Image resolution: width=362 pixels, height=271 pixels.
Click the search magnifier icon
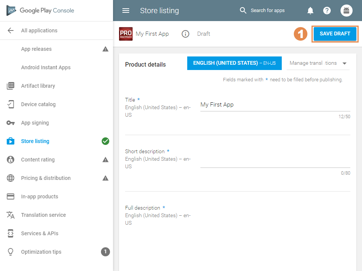click(x=243, y=11)
